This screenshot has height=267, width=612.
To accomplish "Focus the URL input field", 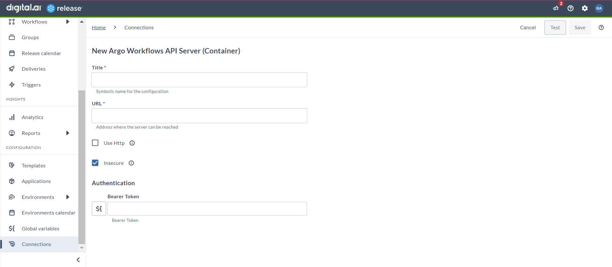I will (199, 116).
